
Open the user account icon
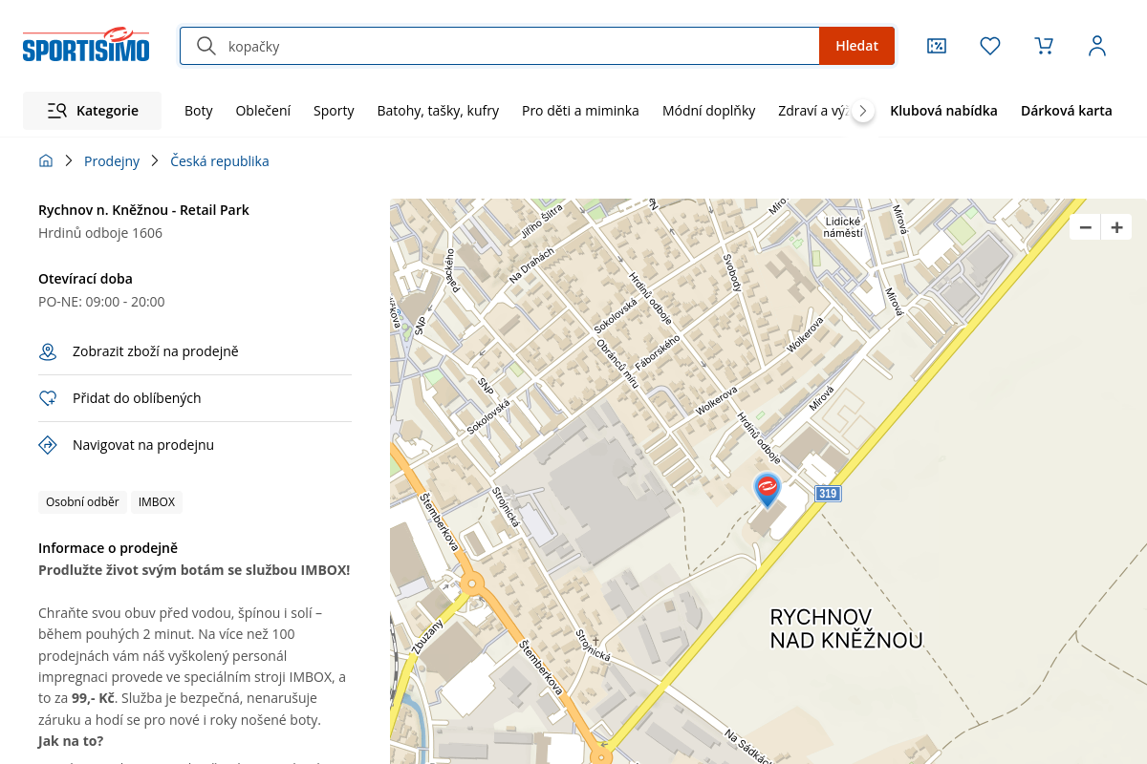click(x=1097, y=46)
